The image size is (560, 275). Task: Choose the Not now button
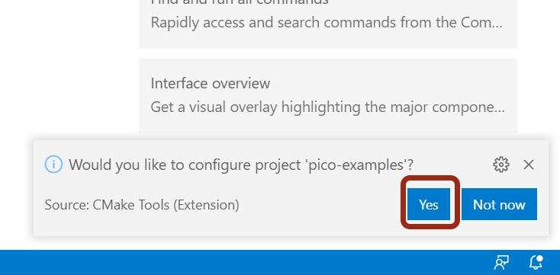[499, 204]
